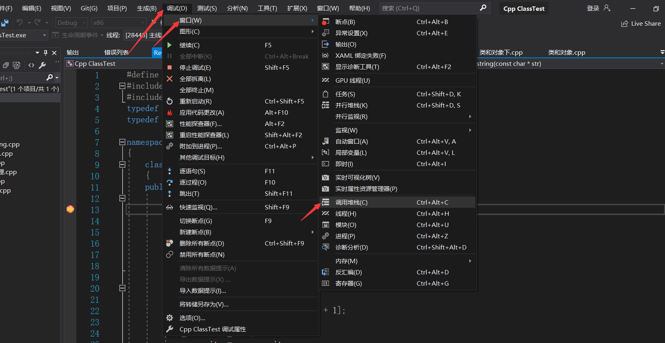Click 重启性能探查器 entry
The width and height of the screenshot is (665, 343).
pyautogui.click(x=241, y=135)
